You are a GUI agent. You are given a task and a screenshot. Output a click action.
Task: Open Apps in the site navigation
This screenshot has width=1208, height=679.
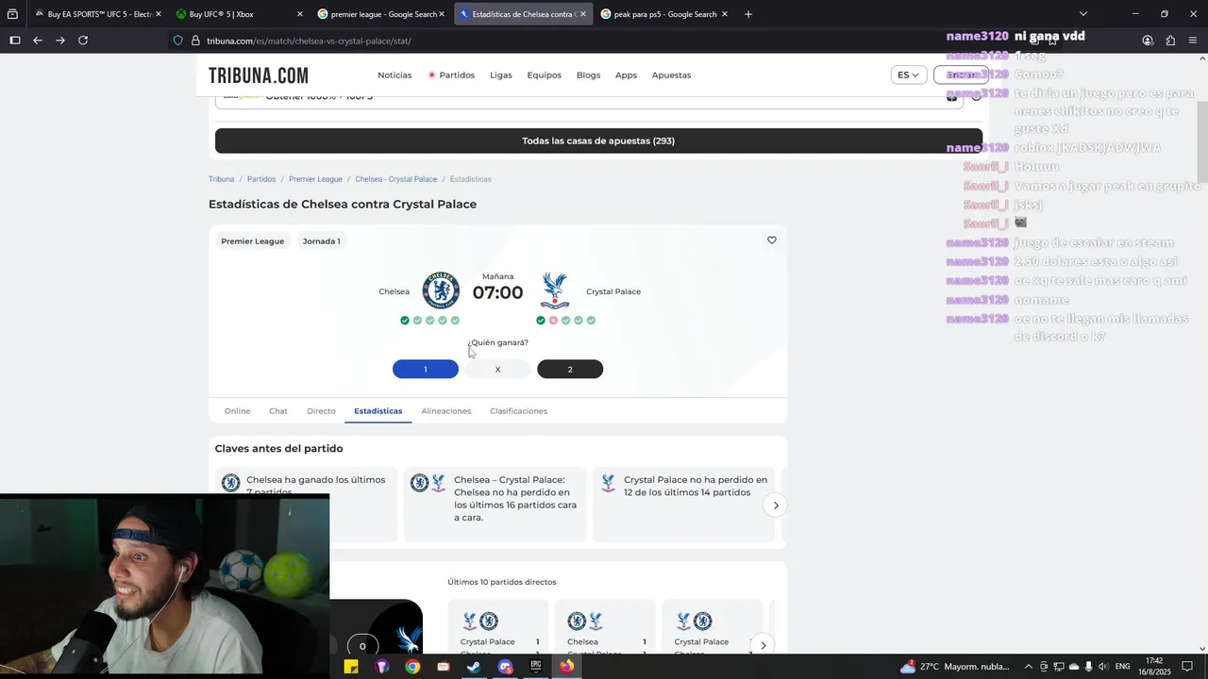(627, 75)
